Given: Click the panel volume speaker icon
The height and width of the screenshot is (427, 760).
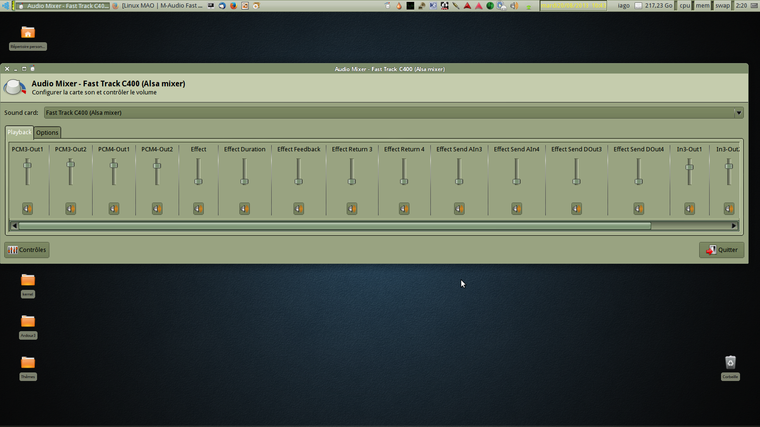Looking at the screenshot, I should (514, 6).
